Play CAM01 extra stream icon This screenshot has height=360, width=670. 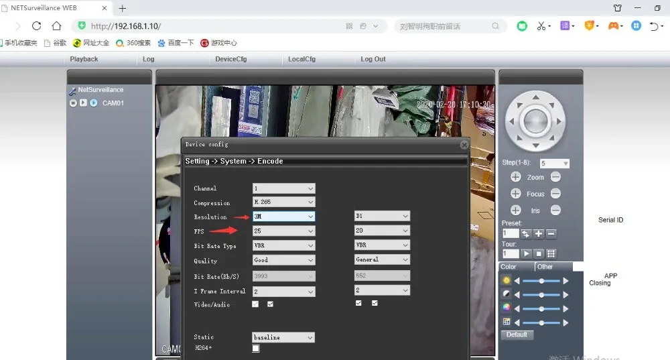coord(94,103)
